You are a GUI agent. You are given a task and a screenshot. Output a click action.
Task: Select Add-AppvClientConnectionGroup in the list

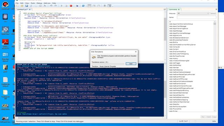click(181, 24)
